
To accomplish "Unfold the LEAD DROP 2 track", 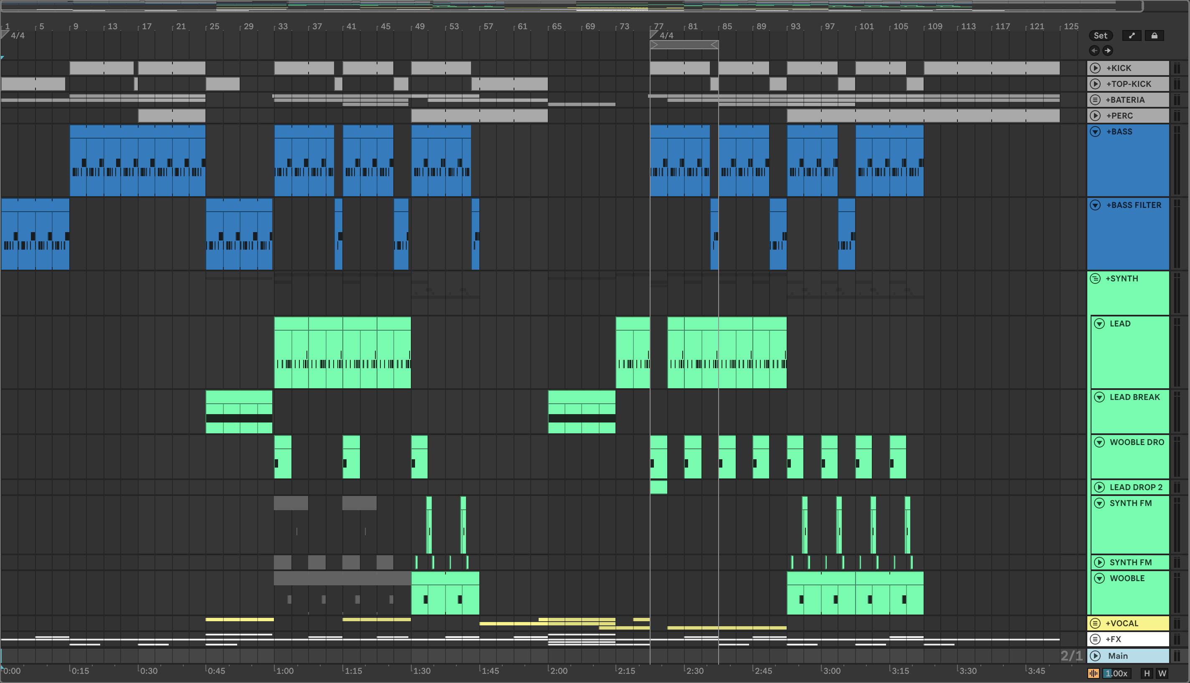I will (1099, 487).
